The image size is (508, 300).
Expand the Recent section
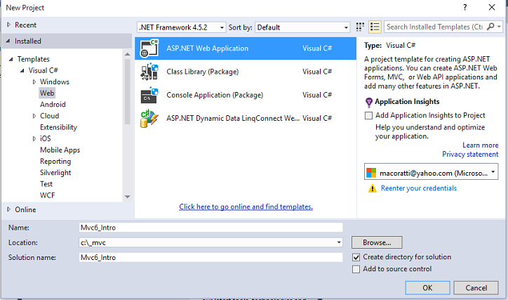coord(8,25)
